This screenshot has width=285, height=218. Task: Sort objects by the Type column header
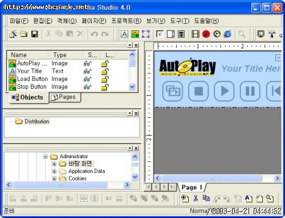click(66, 55)
